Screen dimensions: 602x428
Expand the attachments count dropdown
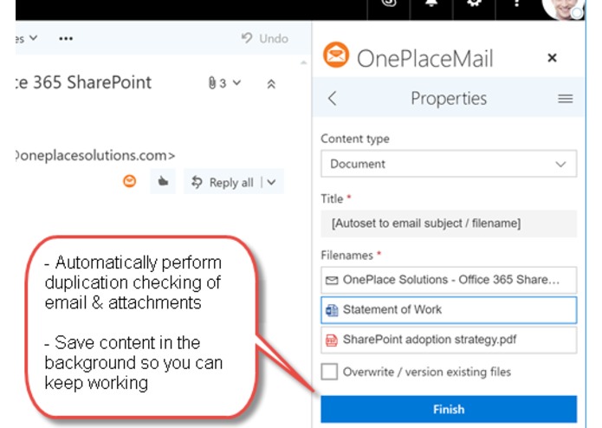point(224,82)
